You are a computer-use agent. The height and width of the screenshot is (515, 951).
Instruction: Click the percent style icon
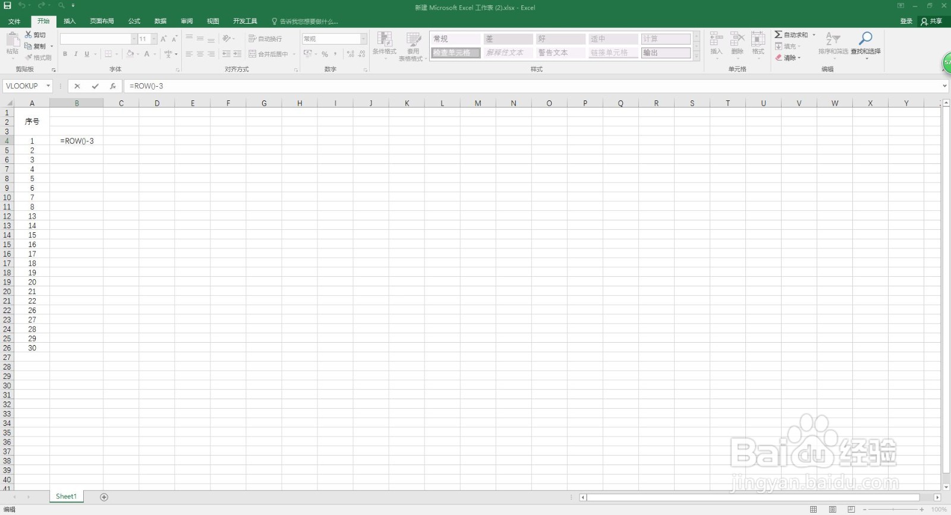coord(325,54)
